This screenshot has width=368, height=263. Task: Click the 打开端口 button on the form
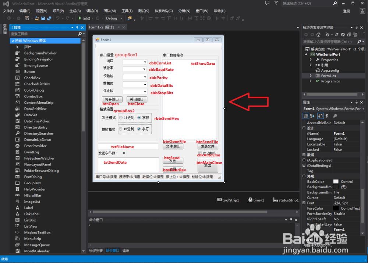[x=112, y=99]
